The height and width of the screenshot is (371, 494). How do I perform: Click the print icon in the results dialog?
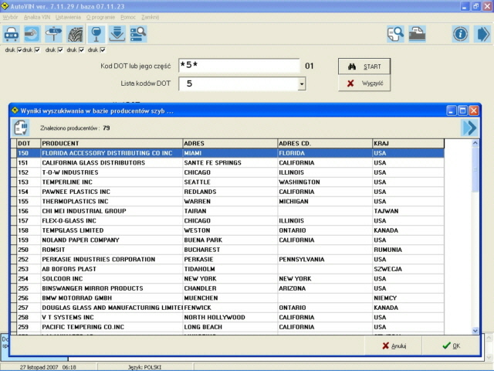[x=22, y=128]
